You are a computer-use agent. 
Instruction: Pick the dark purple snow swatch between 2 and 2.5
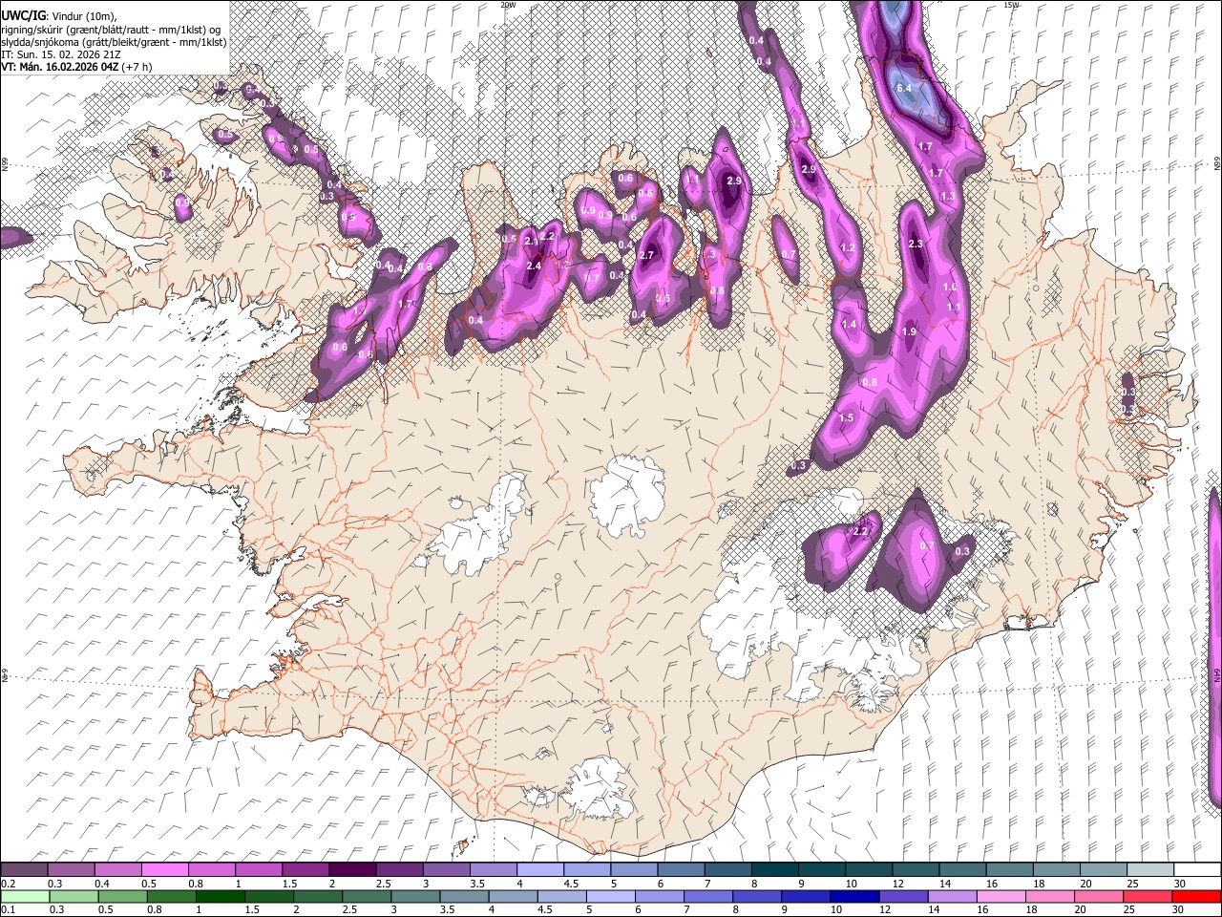click(x=352, y=870)
